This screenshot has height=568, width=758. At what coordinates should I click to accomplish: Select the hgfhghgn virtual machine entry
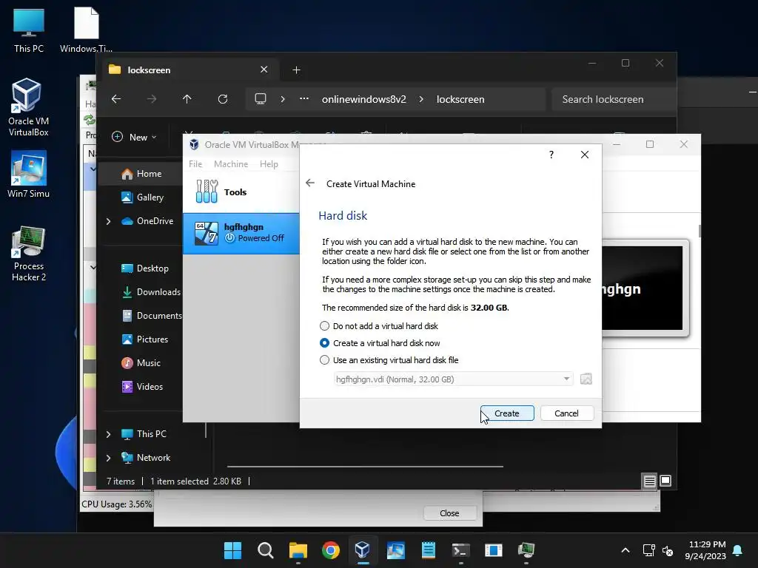click(241, 233)
